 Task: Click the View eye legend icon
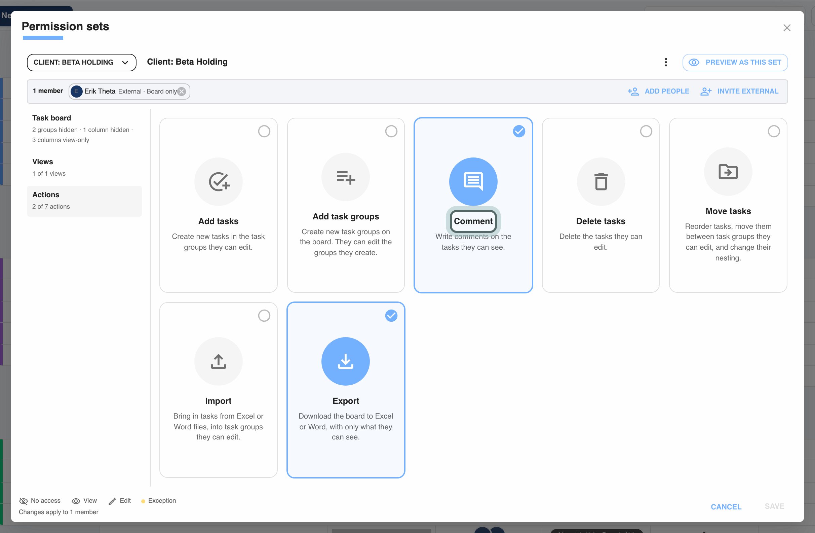click(x=76, y=501)
